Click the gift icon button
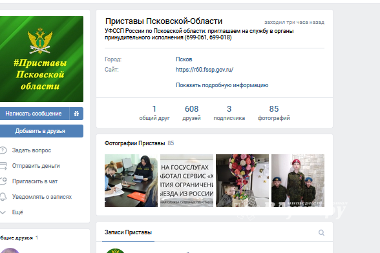This screenshot has height=253, width=380. click(x=76, y=114)
